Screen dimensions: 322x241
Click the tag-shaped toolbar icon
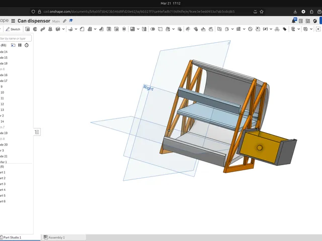(x=285, y=29)
